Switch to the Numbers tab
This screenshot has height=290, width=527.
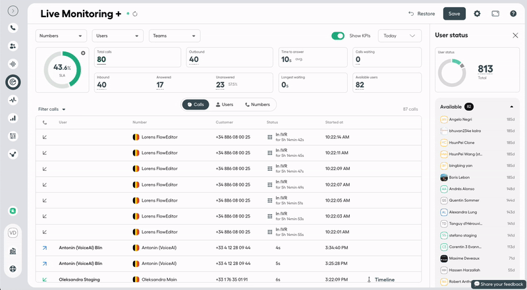tap(257, 104)
